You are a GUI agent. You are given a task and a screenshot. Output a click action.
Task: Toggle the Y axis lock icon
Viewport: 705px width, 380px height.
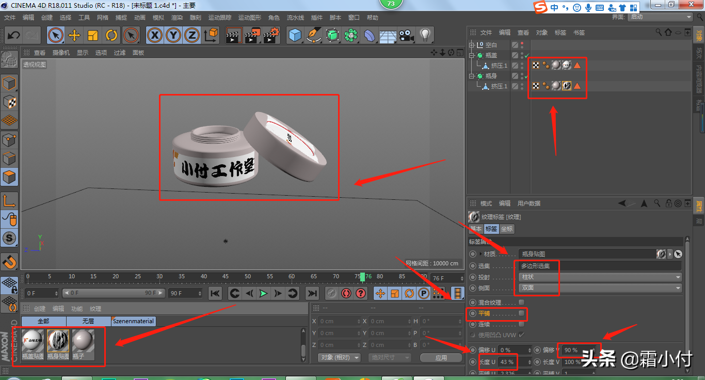click(173, 35)
